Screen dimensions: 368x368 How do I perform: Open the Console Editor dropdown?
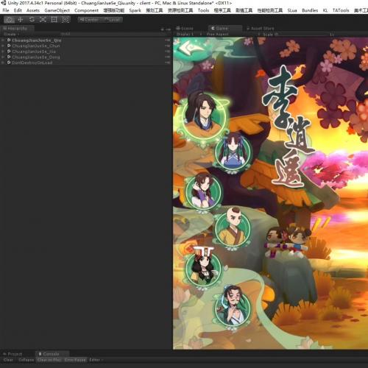click(x=96, y=360)
